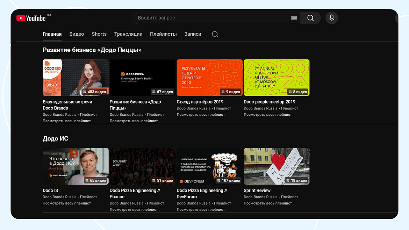Viewport: 409px width, 230px height.
Task: Open Dodo people meetup 2019 thumbnail
Action: point(276,78)
